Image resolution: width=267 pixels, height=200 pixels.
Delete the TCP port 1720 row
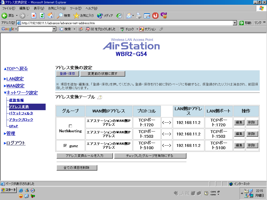252,122
